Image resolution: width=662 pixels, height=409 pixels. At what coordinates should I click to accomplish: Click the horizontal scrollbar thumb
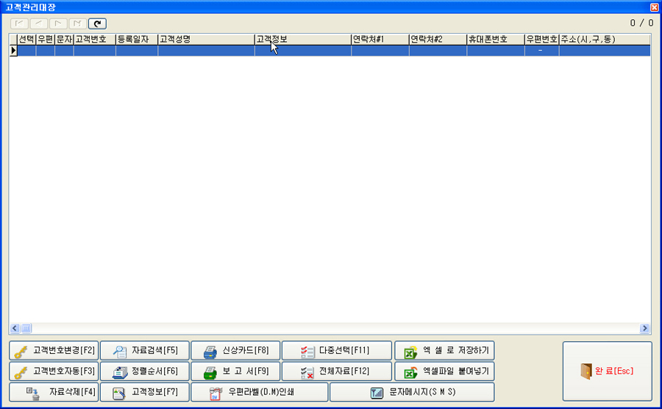[26, 328]
